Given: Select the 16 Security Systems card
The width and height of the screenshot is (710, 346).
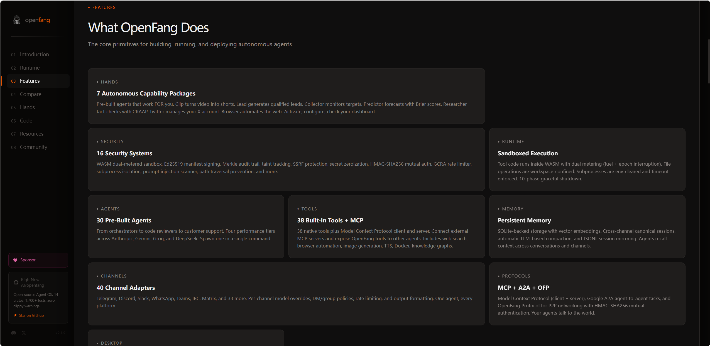Looking at the screenshot, I should 286,159.
